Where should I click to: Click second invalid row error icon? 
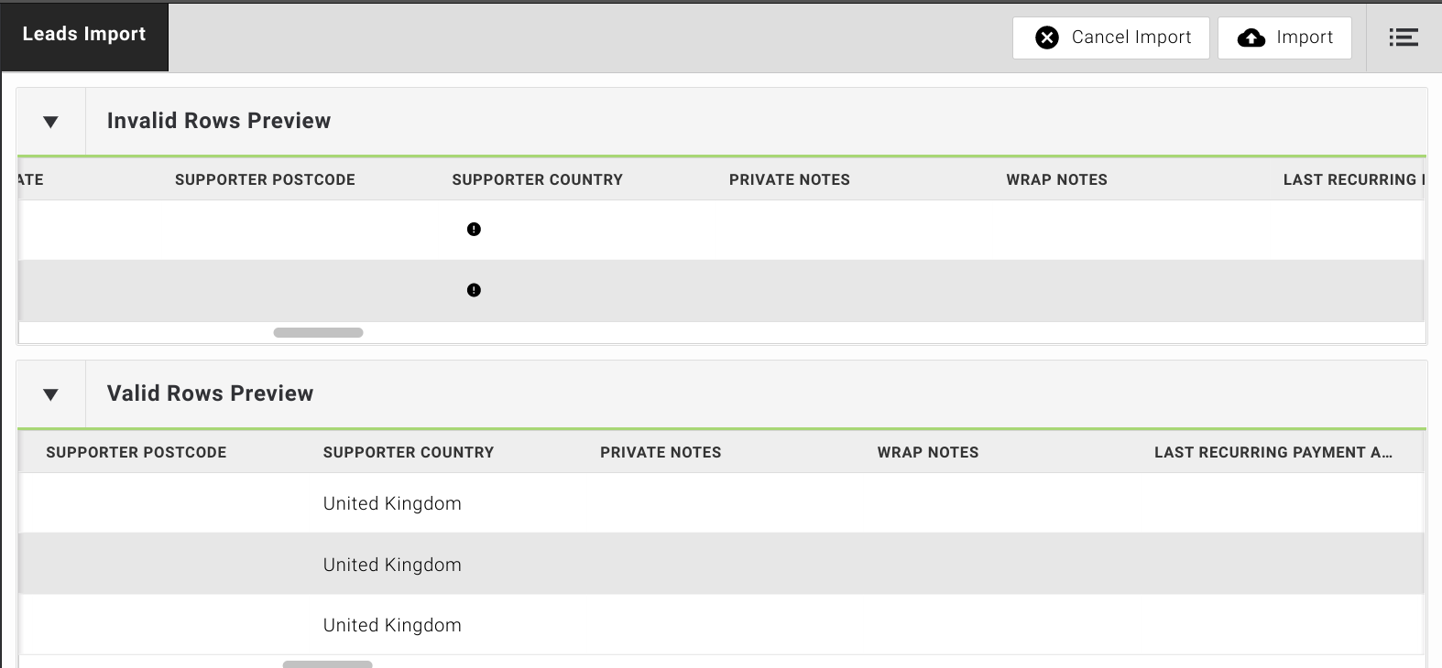(474, 290)
